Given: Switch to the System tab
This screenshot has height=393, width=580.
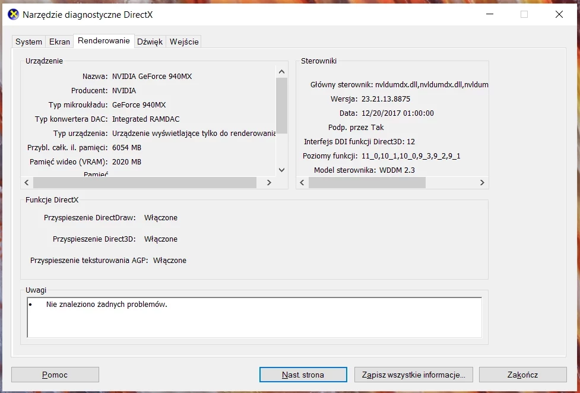Looking at the screenshot, I should tap(28, 42).
